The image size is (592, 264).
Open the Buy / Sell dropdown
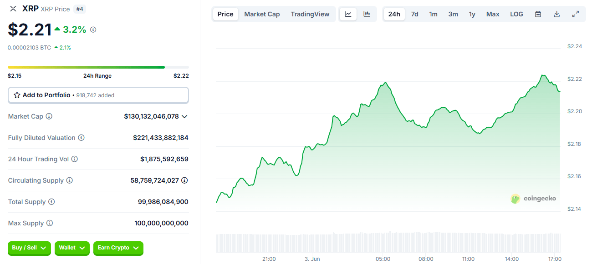tap(30, 248)
